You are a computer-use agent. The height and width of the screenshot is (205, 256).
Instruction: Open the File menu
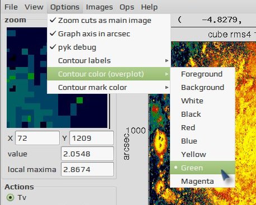[11, 7]
